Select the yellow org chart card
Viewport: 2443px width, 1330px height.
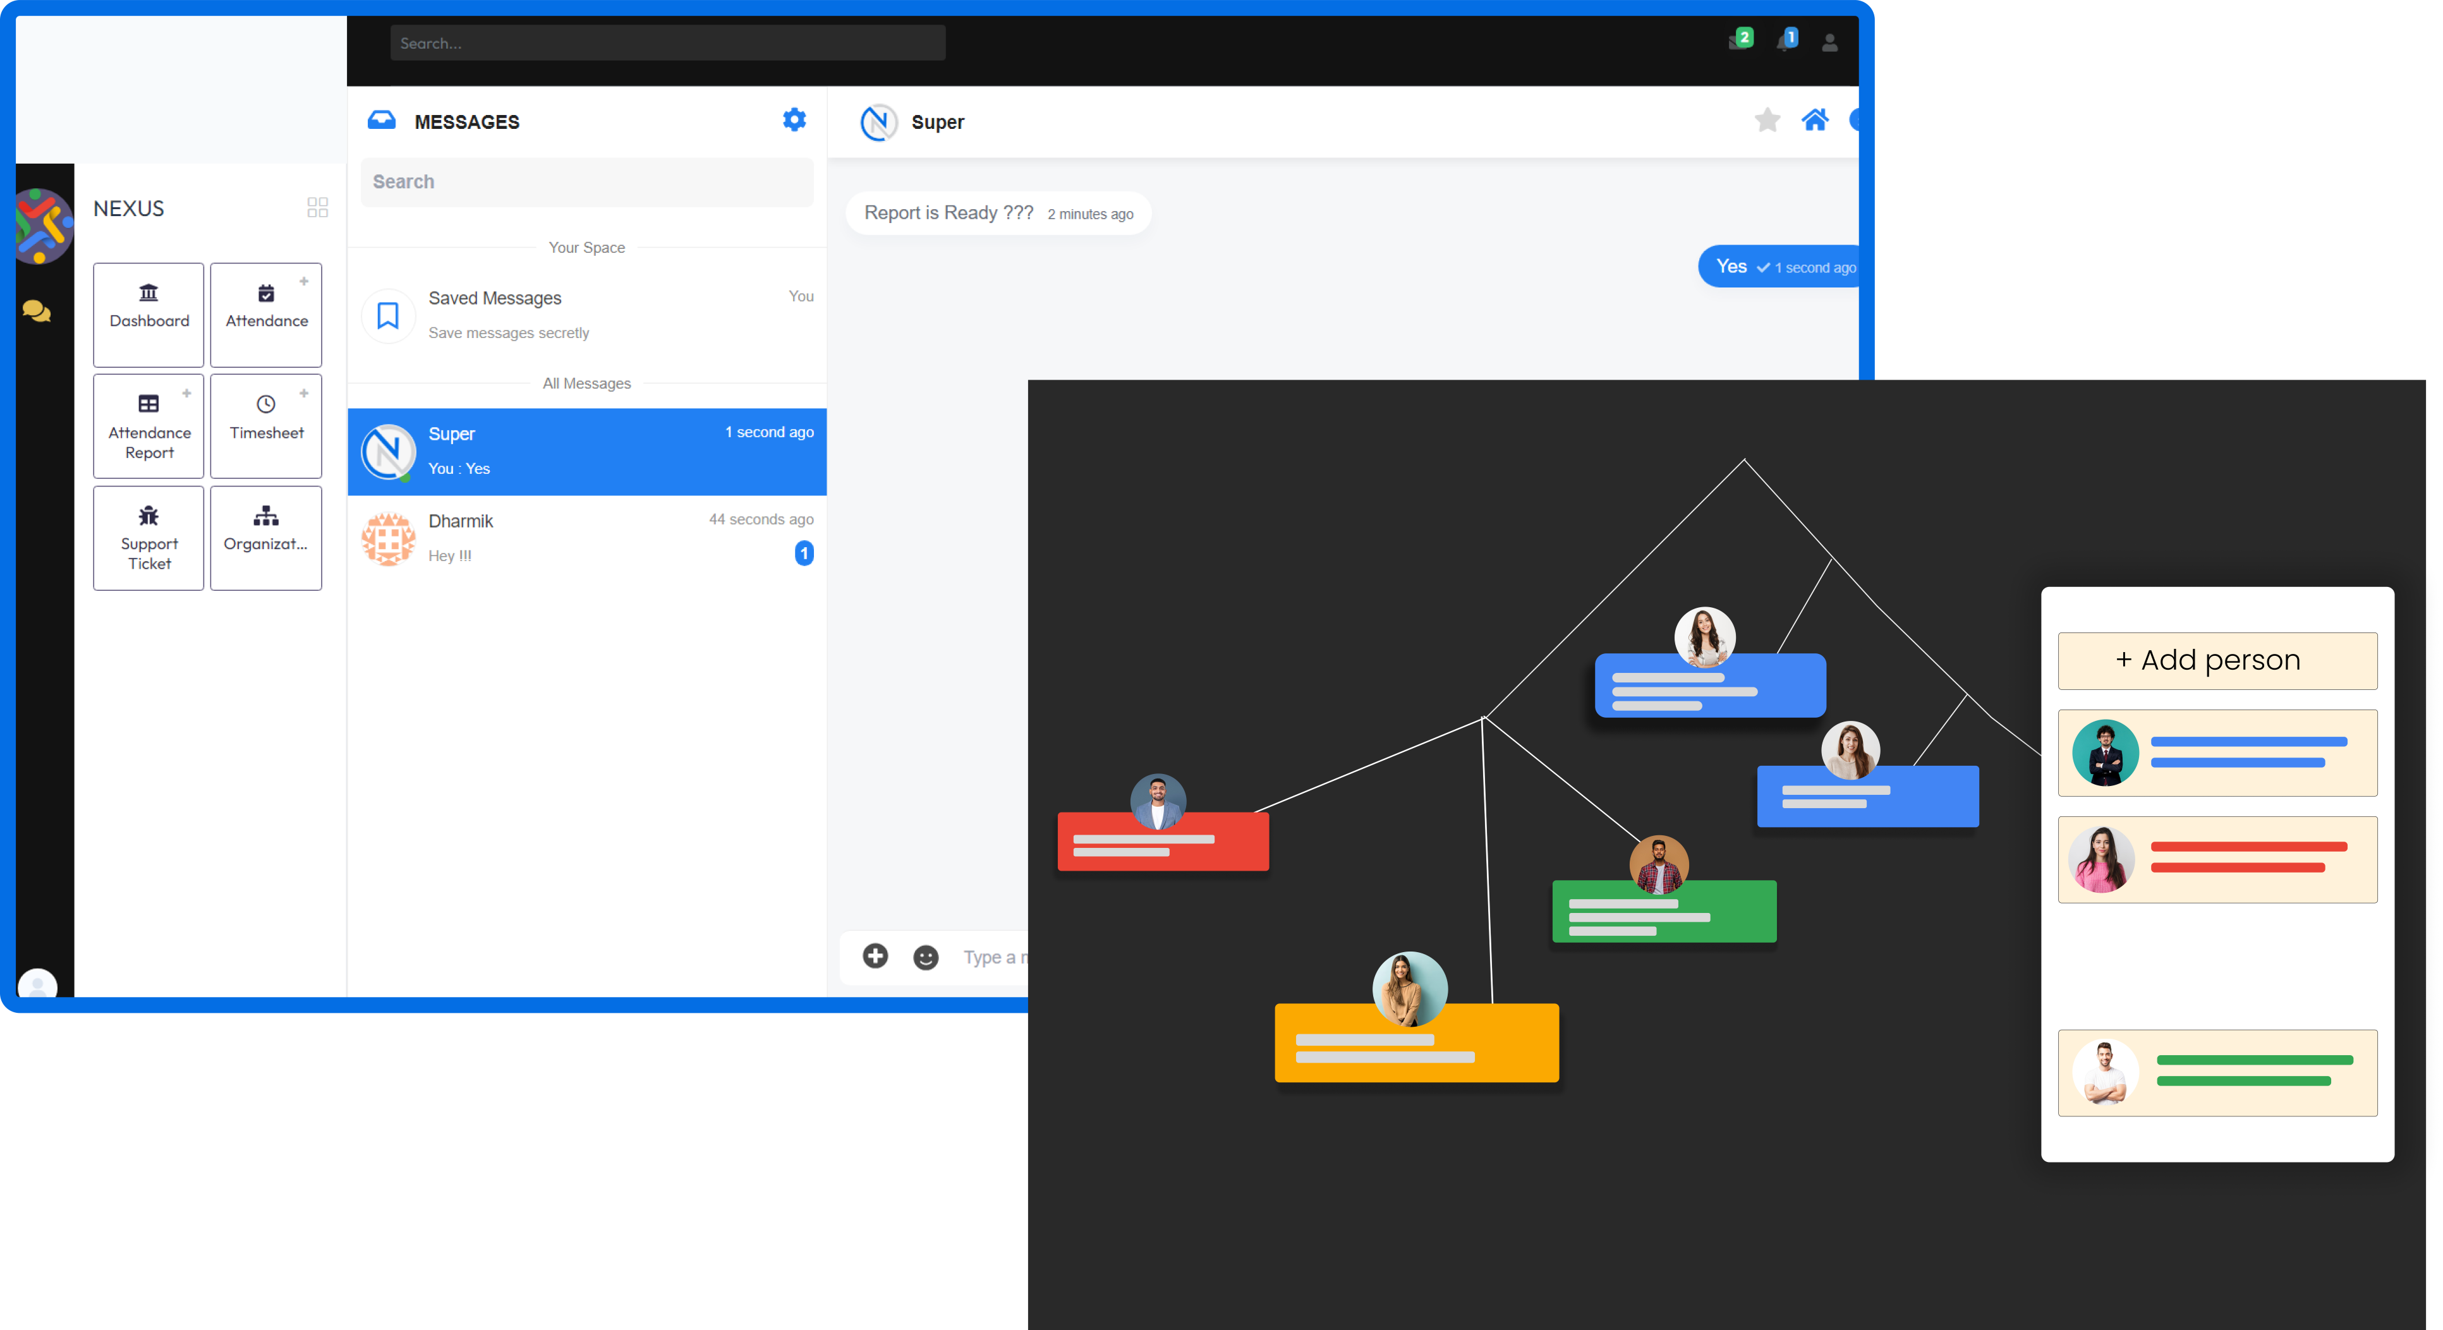coord(1416,1044)
